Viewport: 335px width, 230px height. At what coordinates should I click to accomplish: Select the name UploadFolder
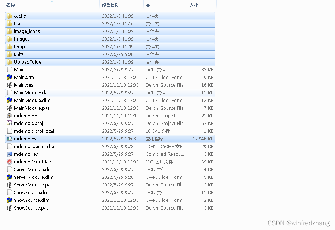29,62
